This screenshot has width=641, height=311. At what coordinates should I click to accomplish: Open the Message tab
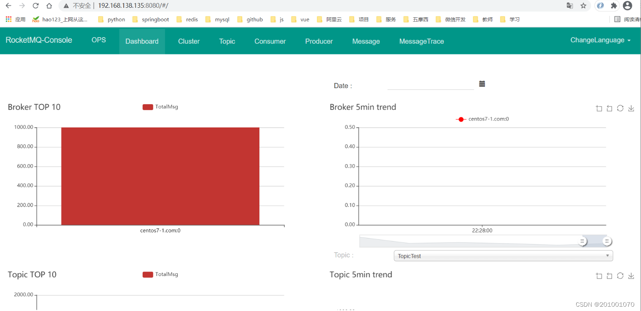366,41
